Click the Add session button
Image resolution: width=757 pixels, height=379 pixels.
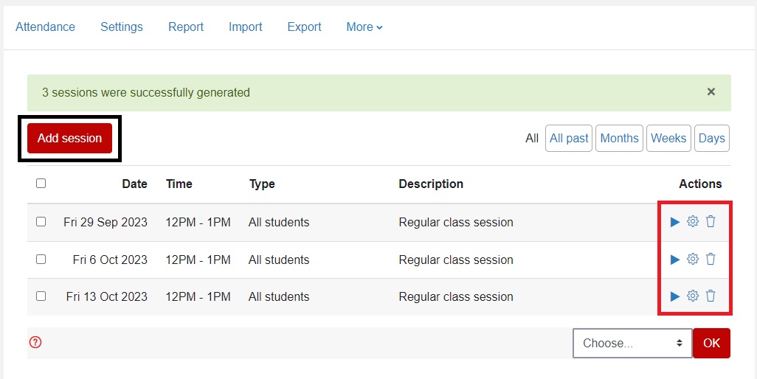pos(69,139)
